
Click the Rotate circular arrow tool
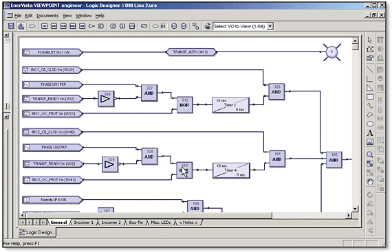(x=370, y=194)
